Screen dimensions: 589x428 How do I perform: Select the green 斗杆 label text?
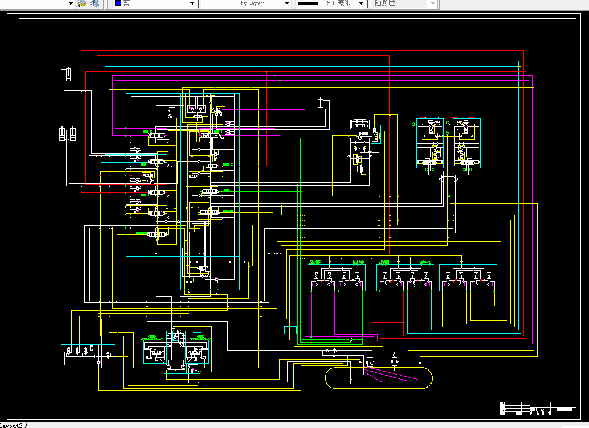pyautogui.click(x=315, y=262)
